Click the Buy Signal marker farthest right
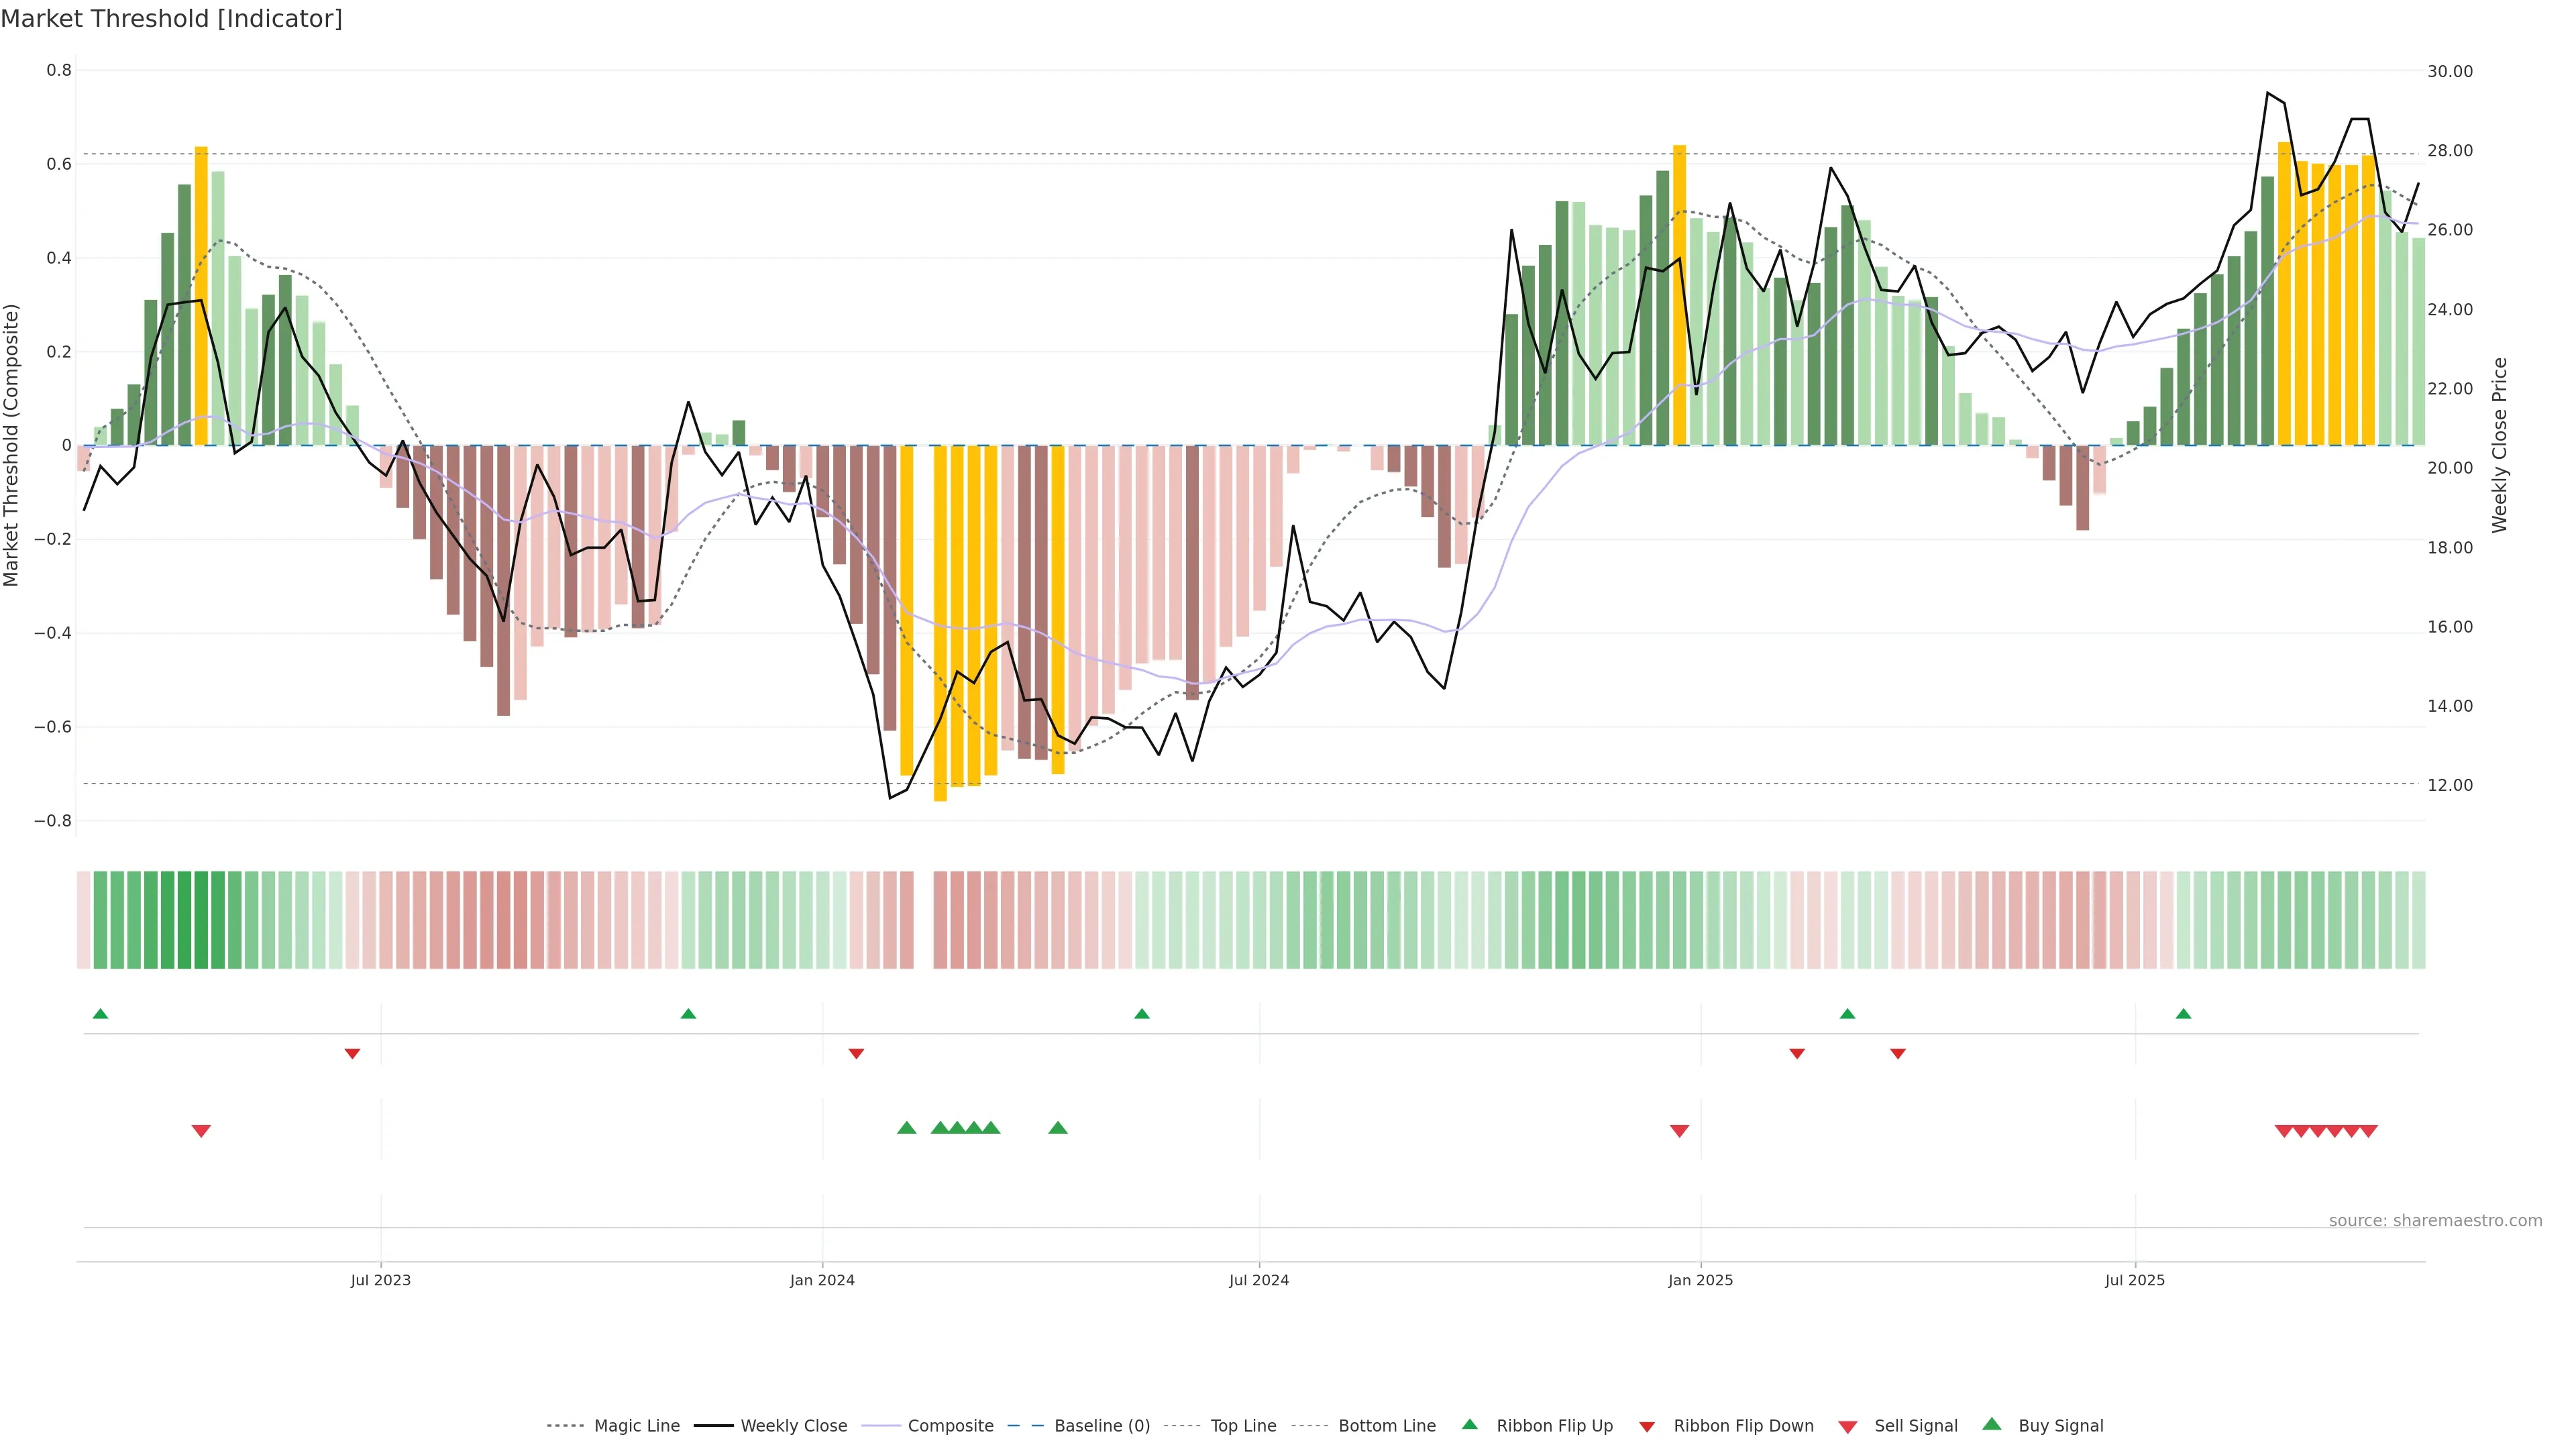 [x=1058, y=1128]
